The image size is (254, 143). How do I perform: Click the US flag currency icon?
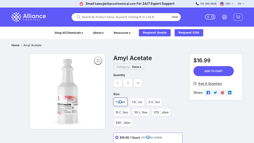pyautogui.click(x=222, y=4)
